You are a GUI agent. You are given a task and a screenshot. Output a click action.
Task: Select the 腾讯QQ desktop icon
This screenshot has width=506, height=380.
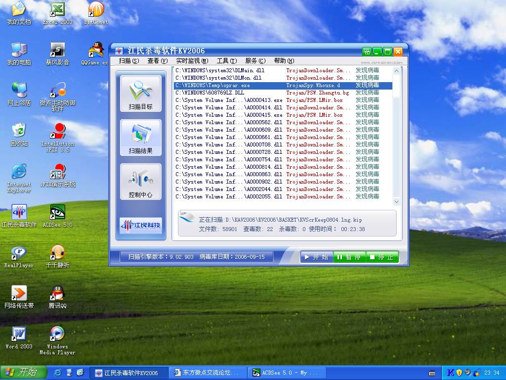(x=57, y=297)
